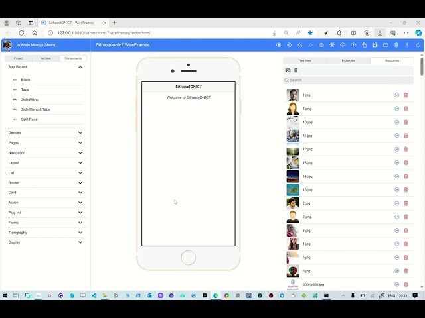Click the exclamation mark icon
The image size is (425, 318).
pyautogui.click(x=407, y=45)
